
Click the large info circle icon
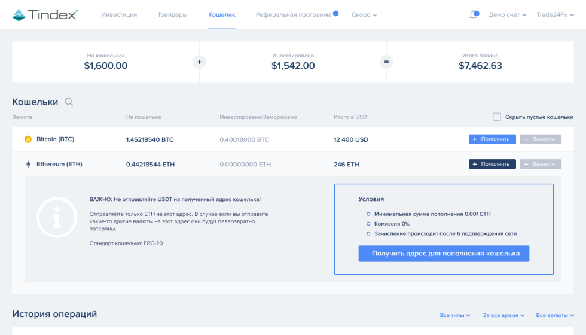coord(57,219)
